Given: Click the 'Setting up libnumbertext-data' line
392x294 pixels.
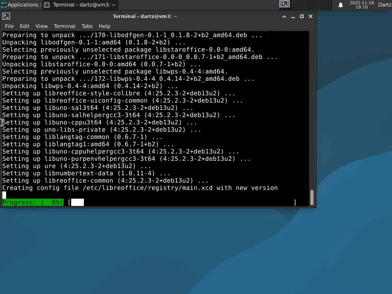Looking at the screenshot, I should (x=86, y=173).
